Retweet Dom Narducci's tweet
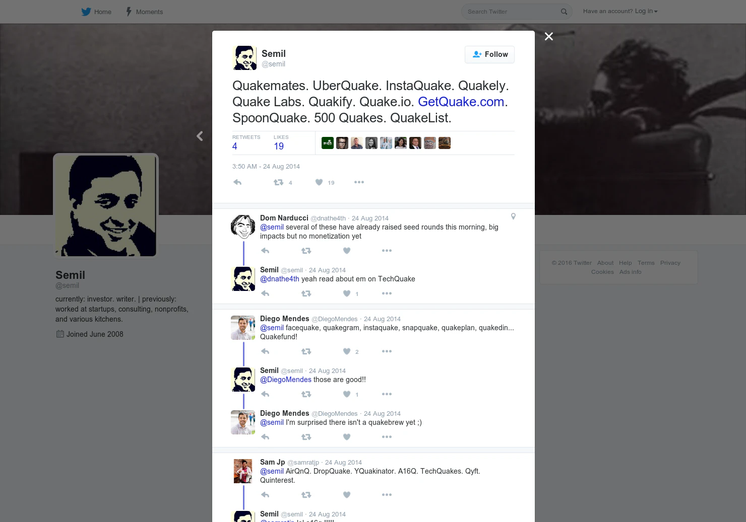Image resolution: width=746 pixels, height=522 pixels. pos(306,251)
